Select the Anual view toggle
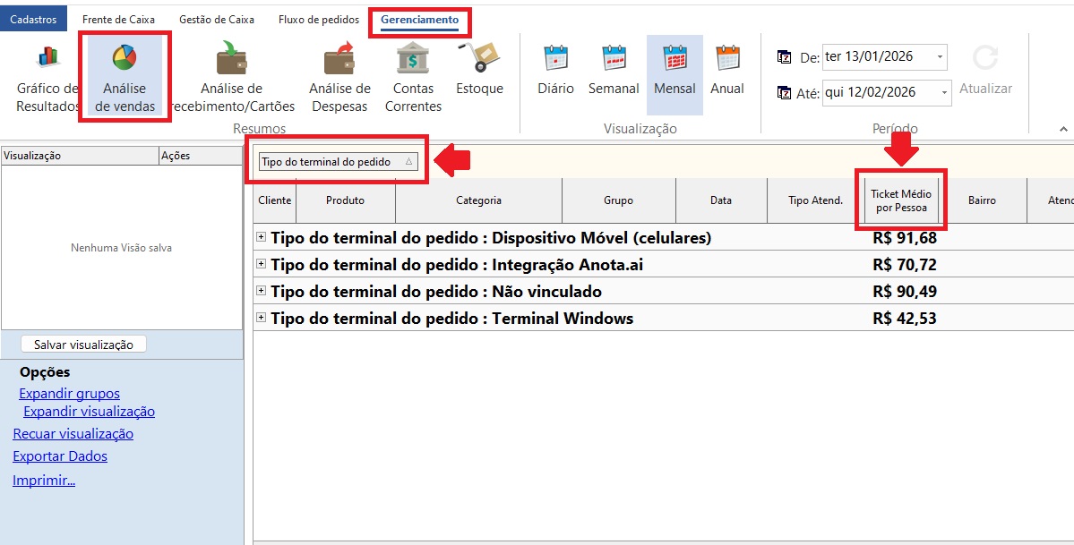Viewport: 1074px width, 545px height. [x=727, y=59]
